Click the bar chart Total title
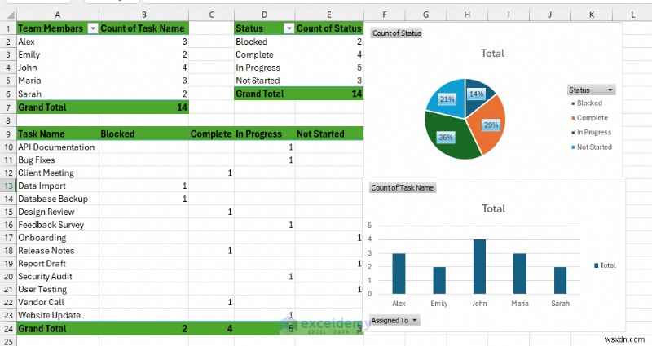652x346 pixels. (494, 208)
